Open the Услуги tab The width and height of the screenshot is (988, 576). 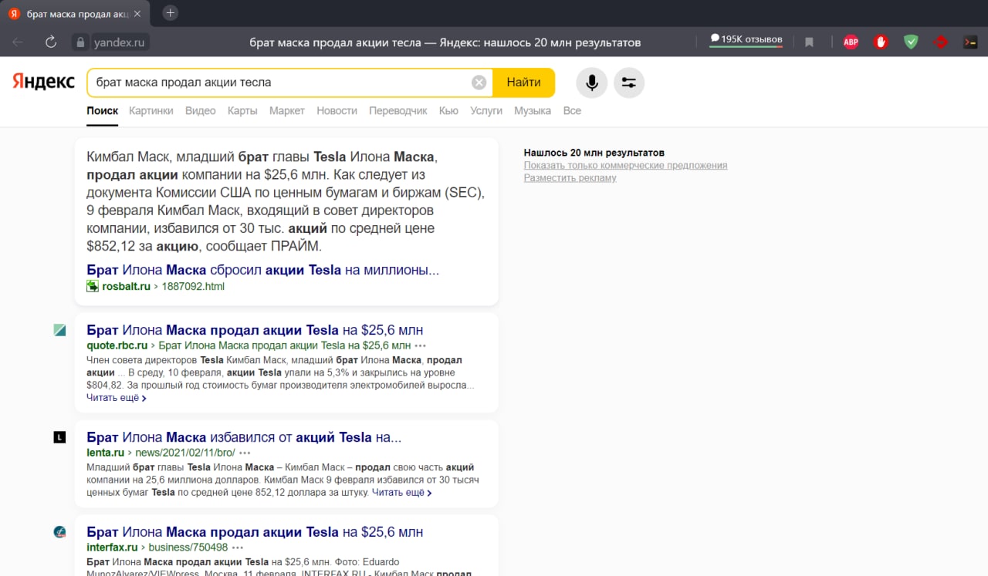pyautogui.click(x=486, y=111)
